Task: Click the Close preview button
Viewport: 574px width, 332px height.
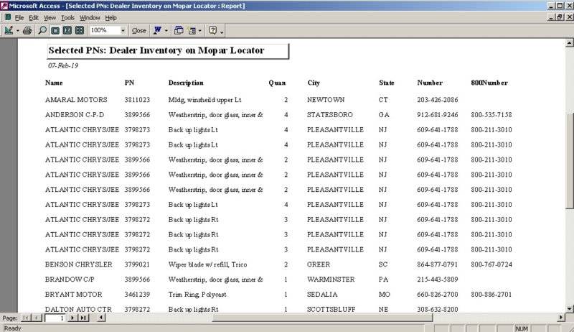Action: click(138, 31)
